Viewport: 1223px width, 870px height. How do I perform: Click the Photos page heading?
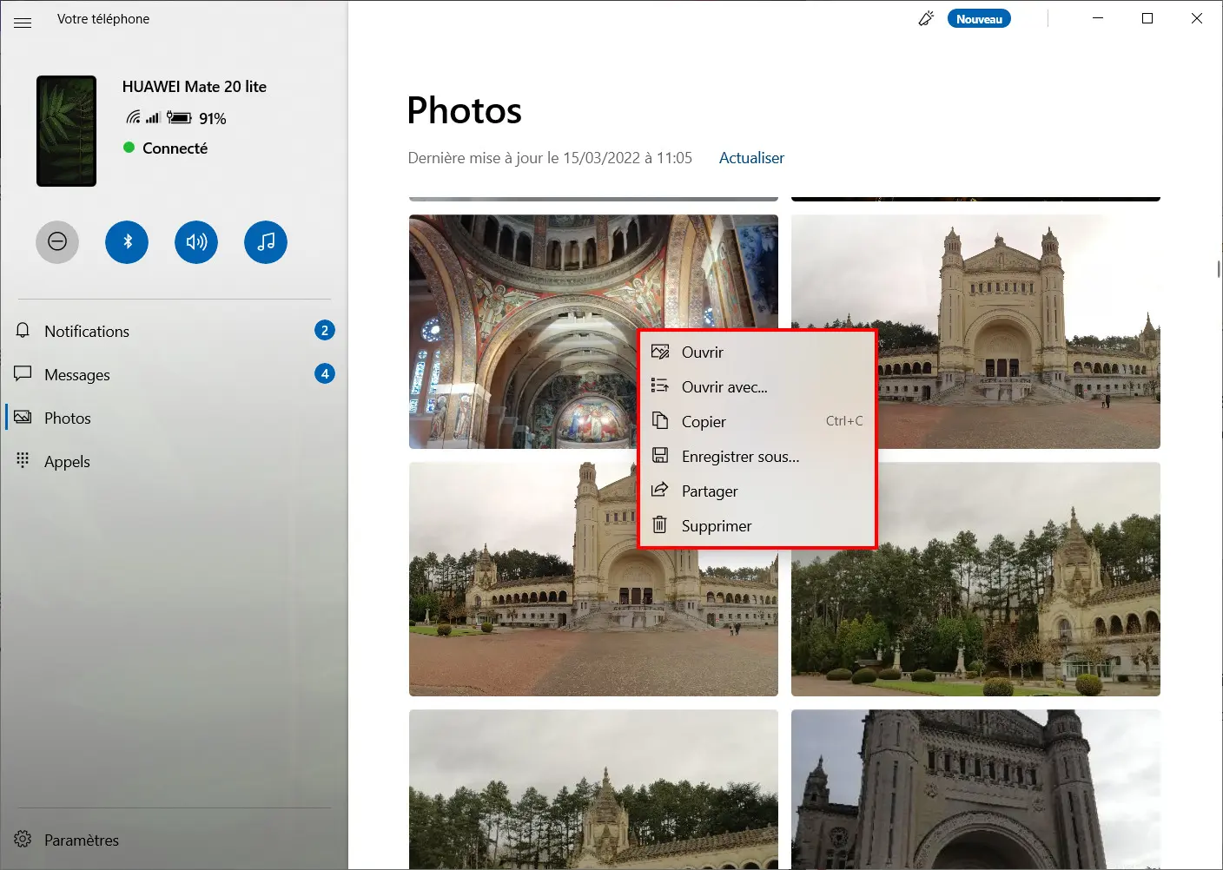465,110
